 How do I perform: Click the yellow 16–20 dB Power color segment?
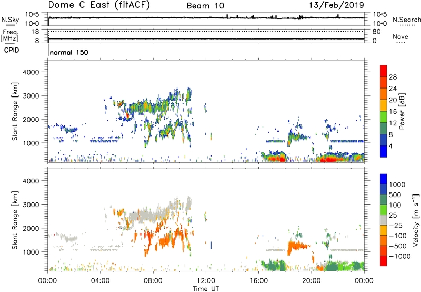click(384, 105)
